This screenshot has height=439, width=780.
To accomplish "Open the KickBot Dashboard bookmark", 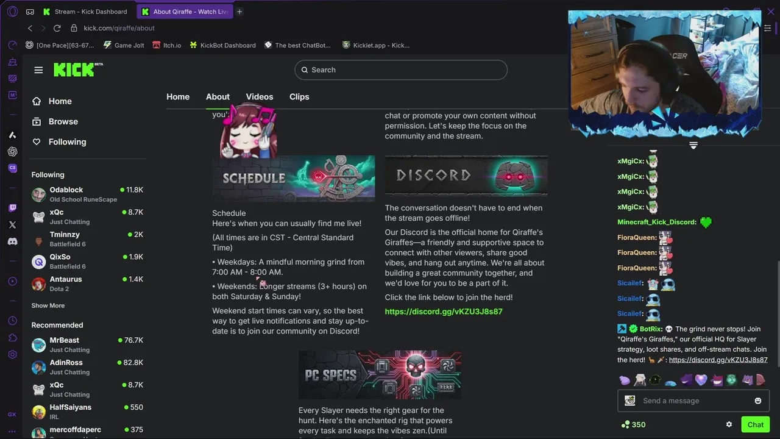I will 222,45.
